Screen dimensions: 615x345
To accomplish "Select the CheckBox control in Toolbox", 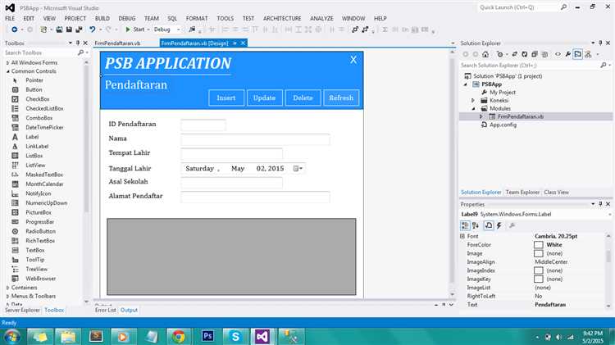I will [x=37, y=99].
